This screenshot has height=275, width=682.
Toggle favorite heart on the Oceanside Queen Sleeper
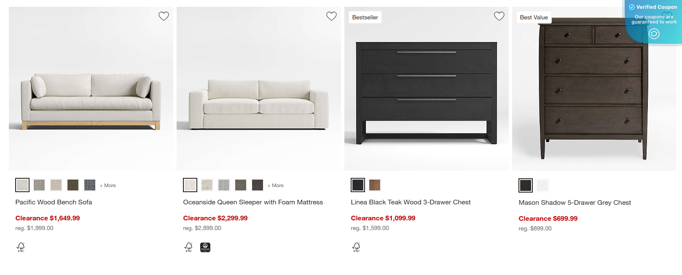[331, 16]
